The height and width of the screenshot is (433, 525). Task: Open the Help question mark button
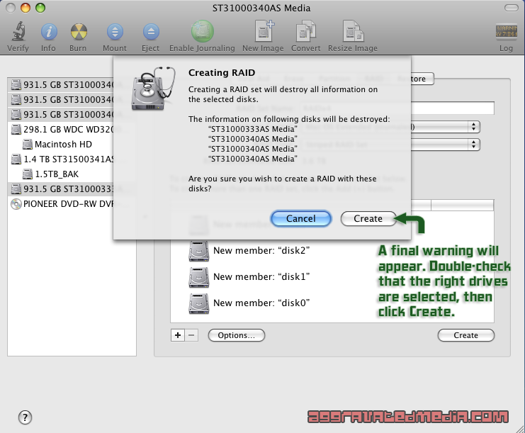coord(25,417)
